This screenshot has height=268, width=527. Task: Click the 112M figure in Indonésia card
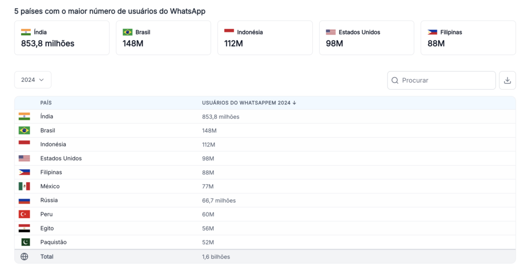point(234,43)
